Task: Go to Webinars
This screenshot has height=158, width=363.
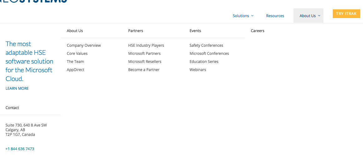Action: (x=198, y=69)
